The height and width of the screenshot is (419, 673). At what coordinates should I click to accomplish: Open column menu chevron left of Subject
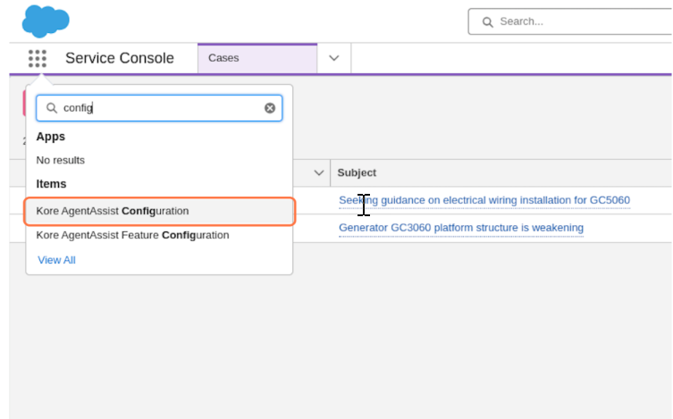click(x=319, y=172)
